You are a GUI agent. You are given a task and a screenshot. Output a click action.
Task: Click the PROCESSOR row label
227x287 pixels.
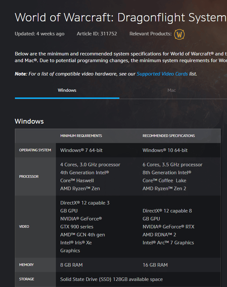29,176
